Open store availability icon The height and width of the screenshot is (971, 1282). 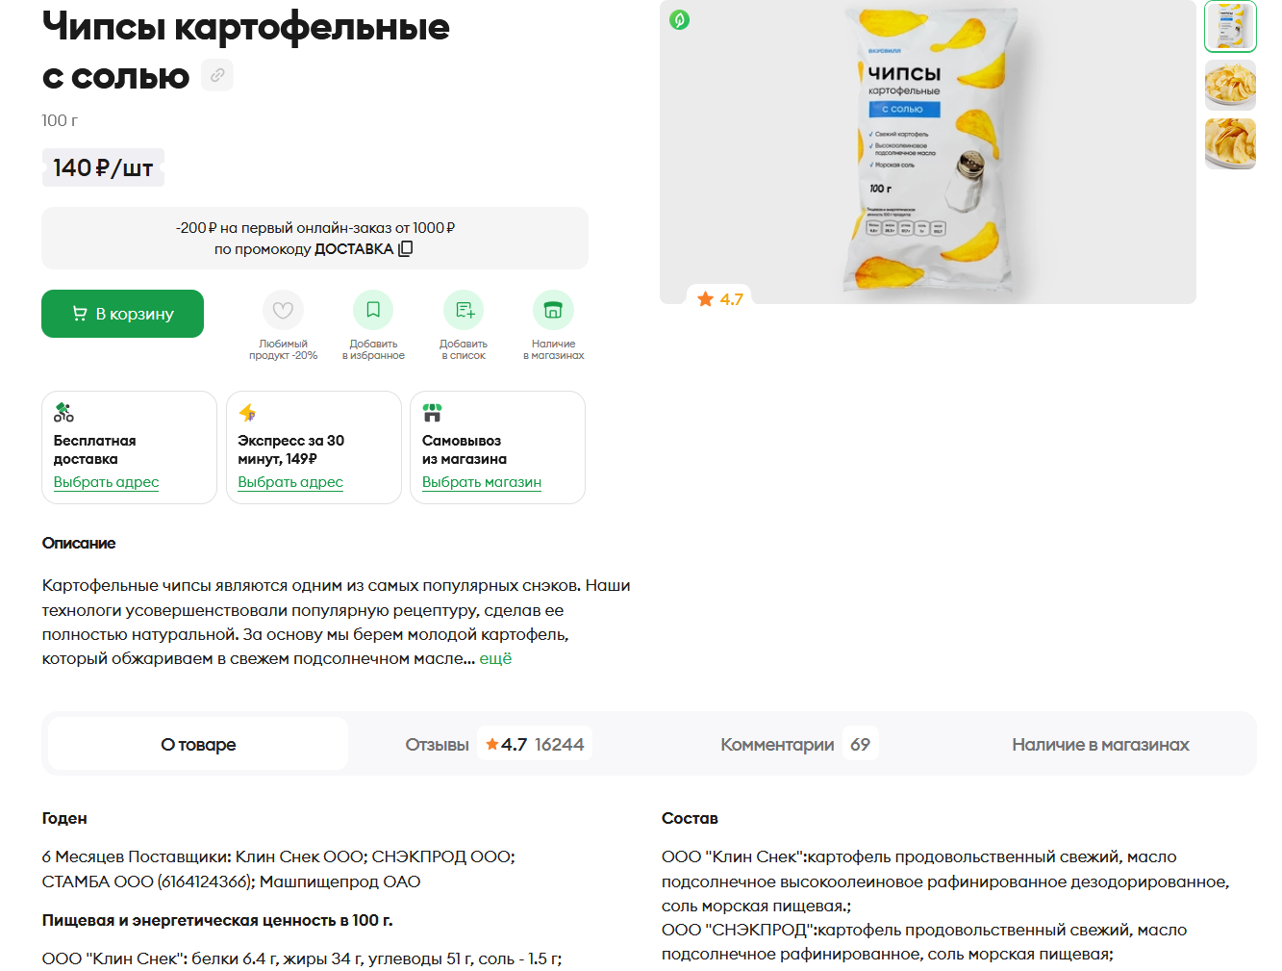[x=553, y=310]
